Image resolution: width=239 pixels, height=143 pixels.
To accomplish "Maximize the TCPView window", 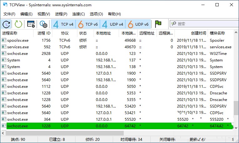I will pyautogui.click(x=217, y=5).
